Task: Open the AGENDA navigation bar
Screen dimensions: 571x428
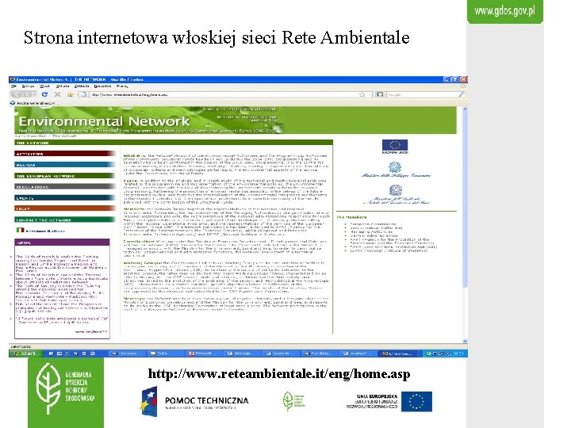Action: [65, 165]
